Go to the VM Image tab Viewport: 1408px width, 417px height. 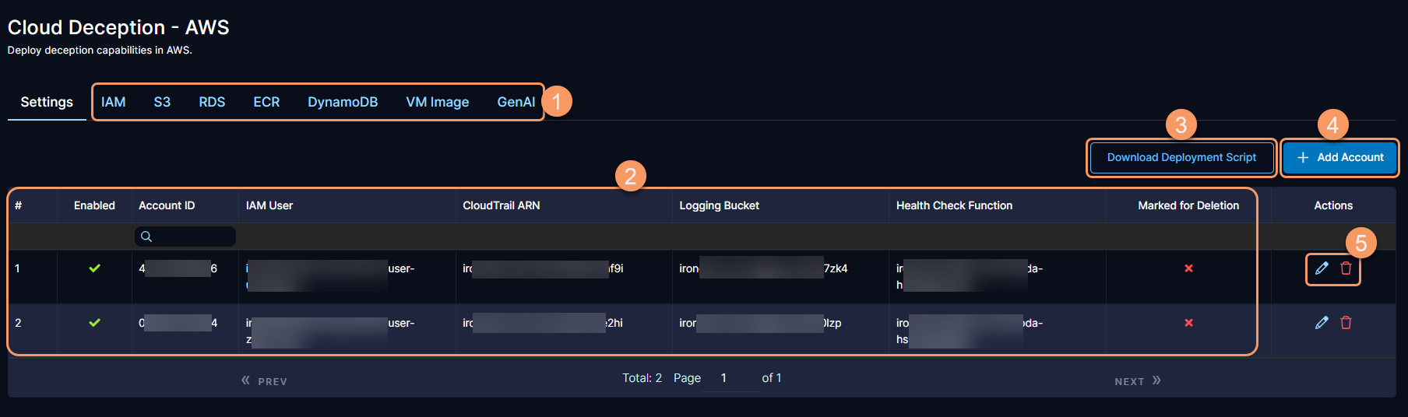coord(437,102)
